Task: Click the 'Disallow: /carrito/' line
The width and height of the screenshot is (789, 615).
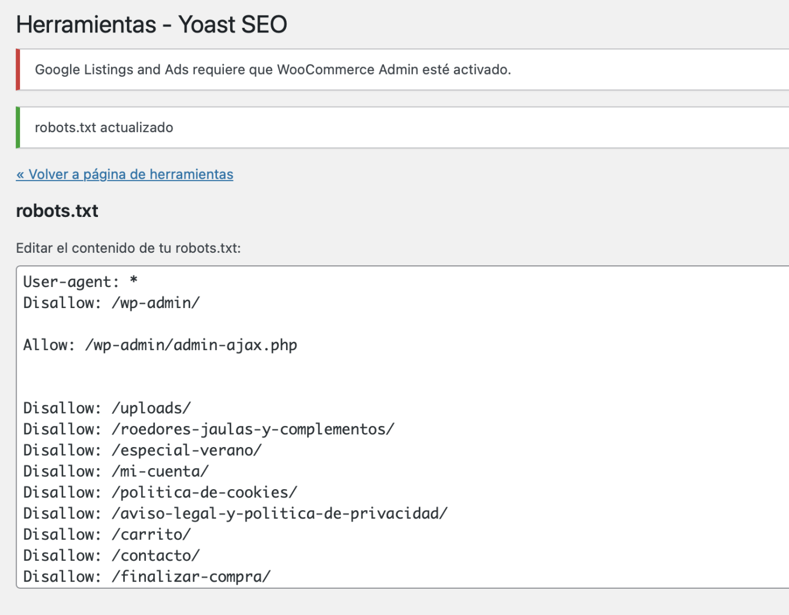Action: [x=107, y=534]
